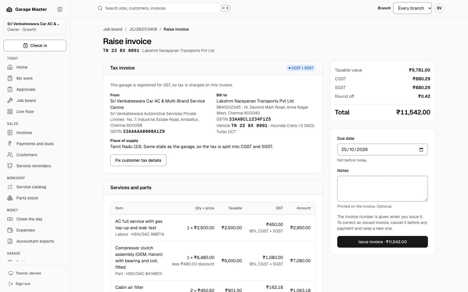Click Issue invoice ₹11,542.00 button
Image resolution: width=468 pixels, height=292 pixels.
pos(383,242)
